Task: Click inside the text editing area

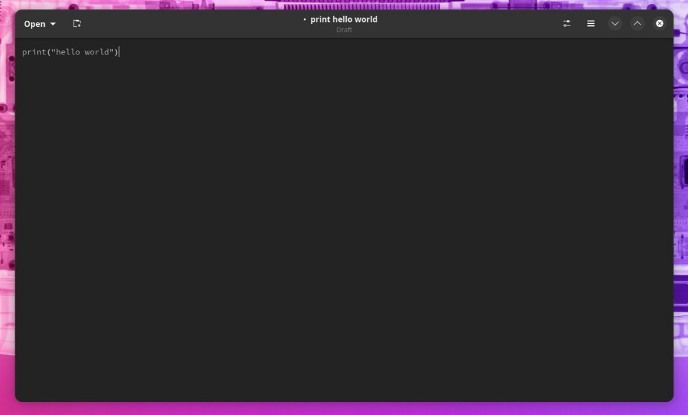Action: (344, 206)
